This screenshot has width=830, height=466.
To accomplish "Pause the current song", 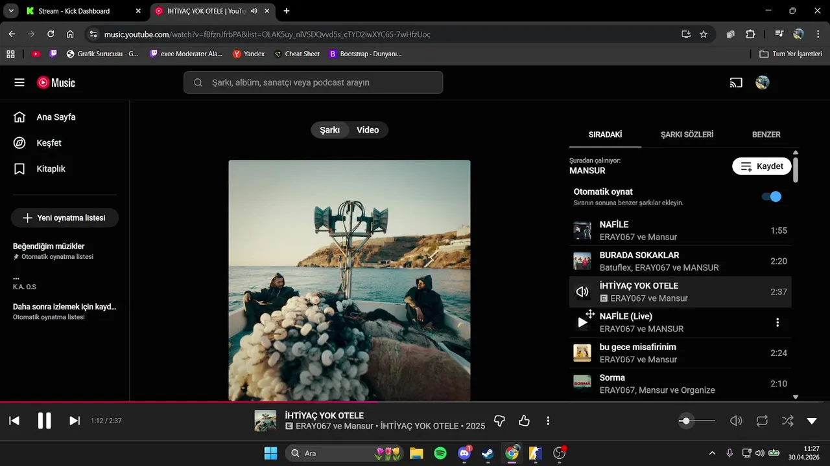I will pyautogui.click(x=44, y=421).
